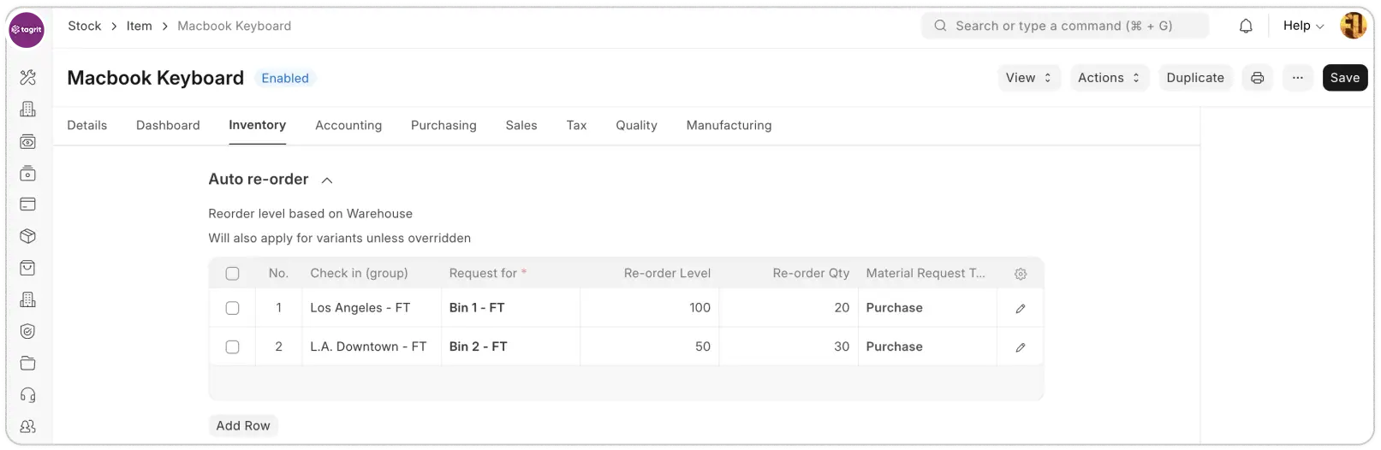
Task: Click the notification bell icon
Action: pyautogui.click(x=1246, y=27)
